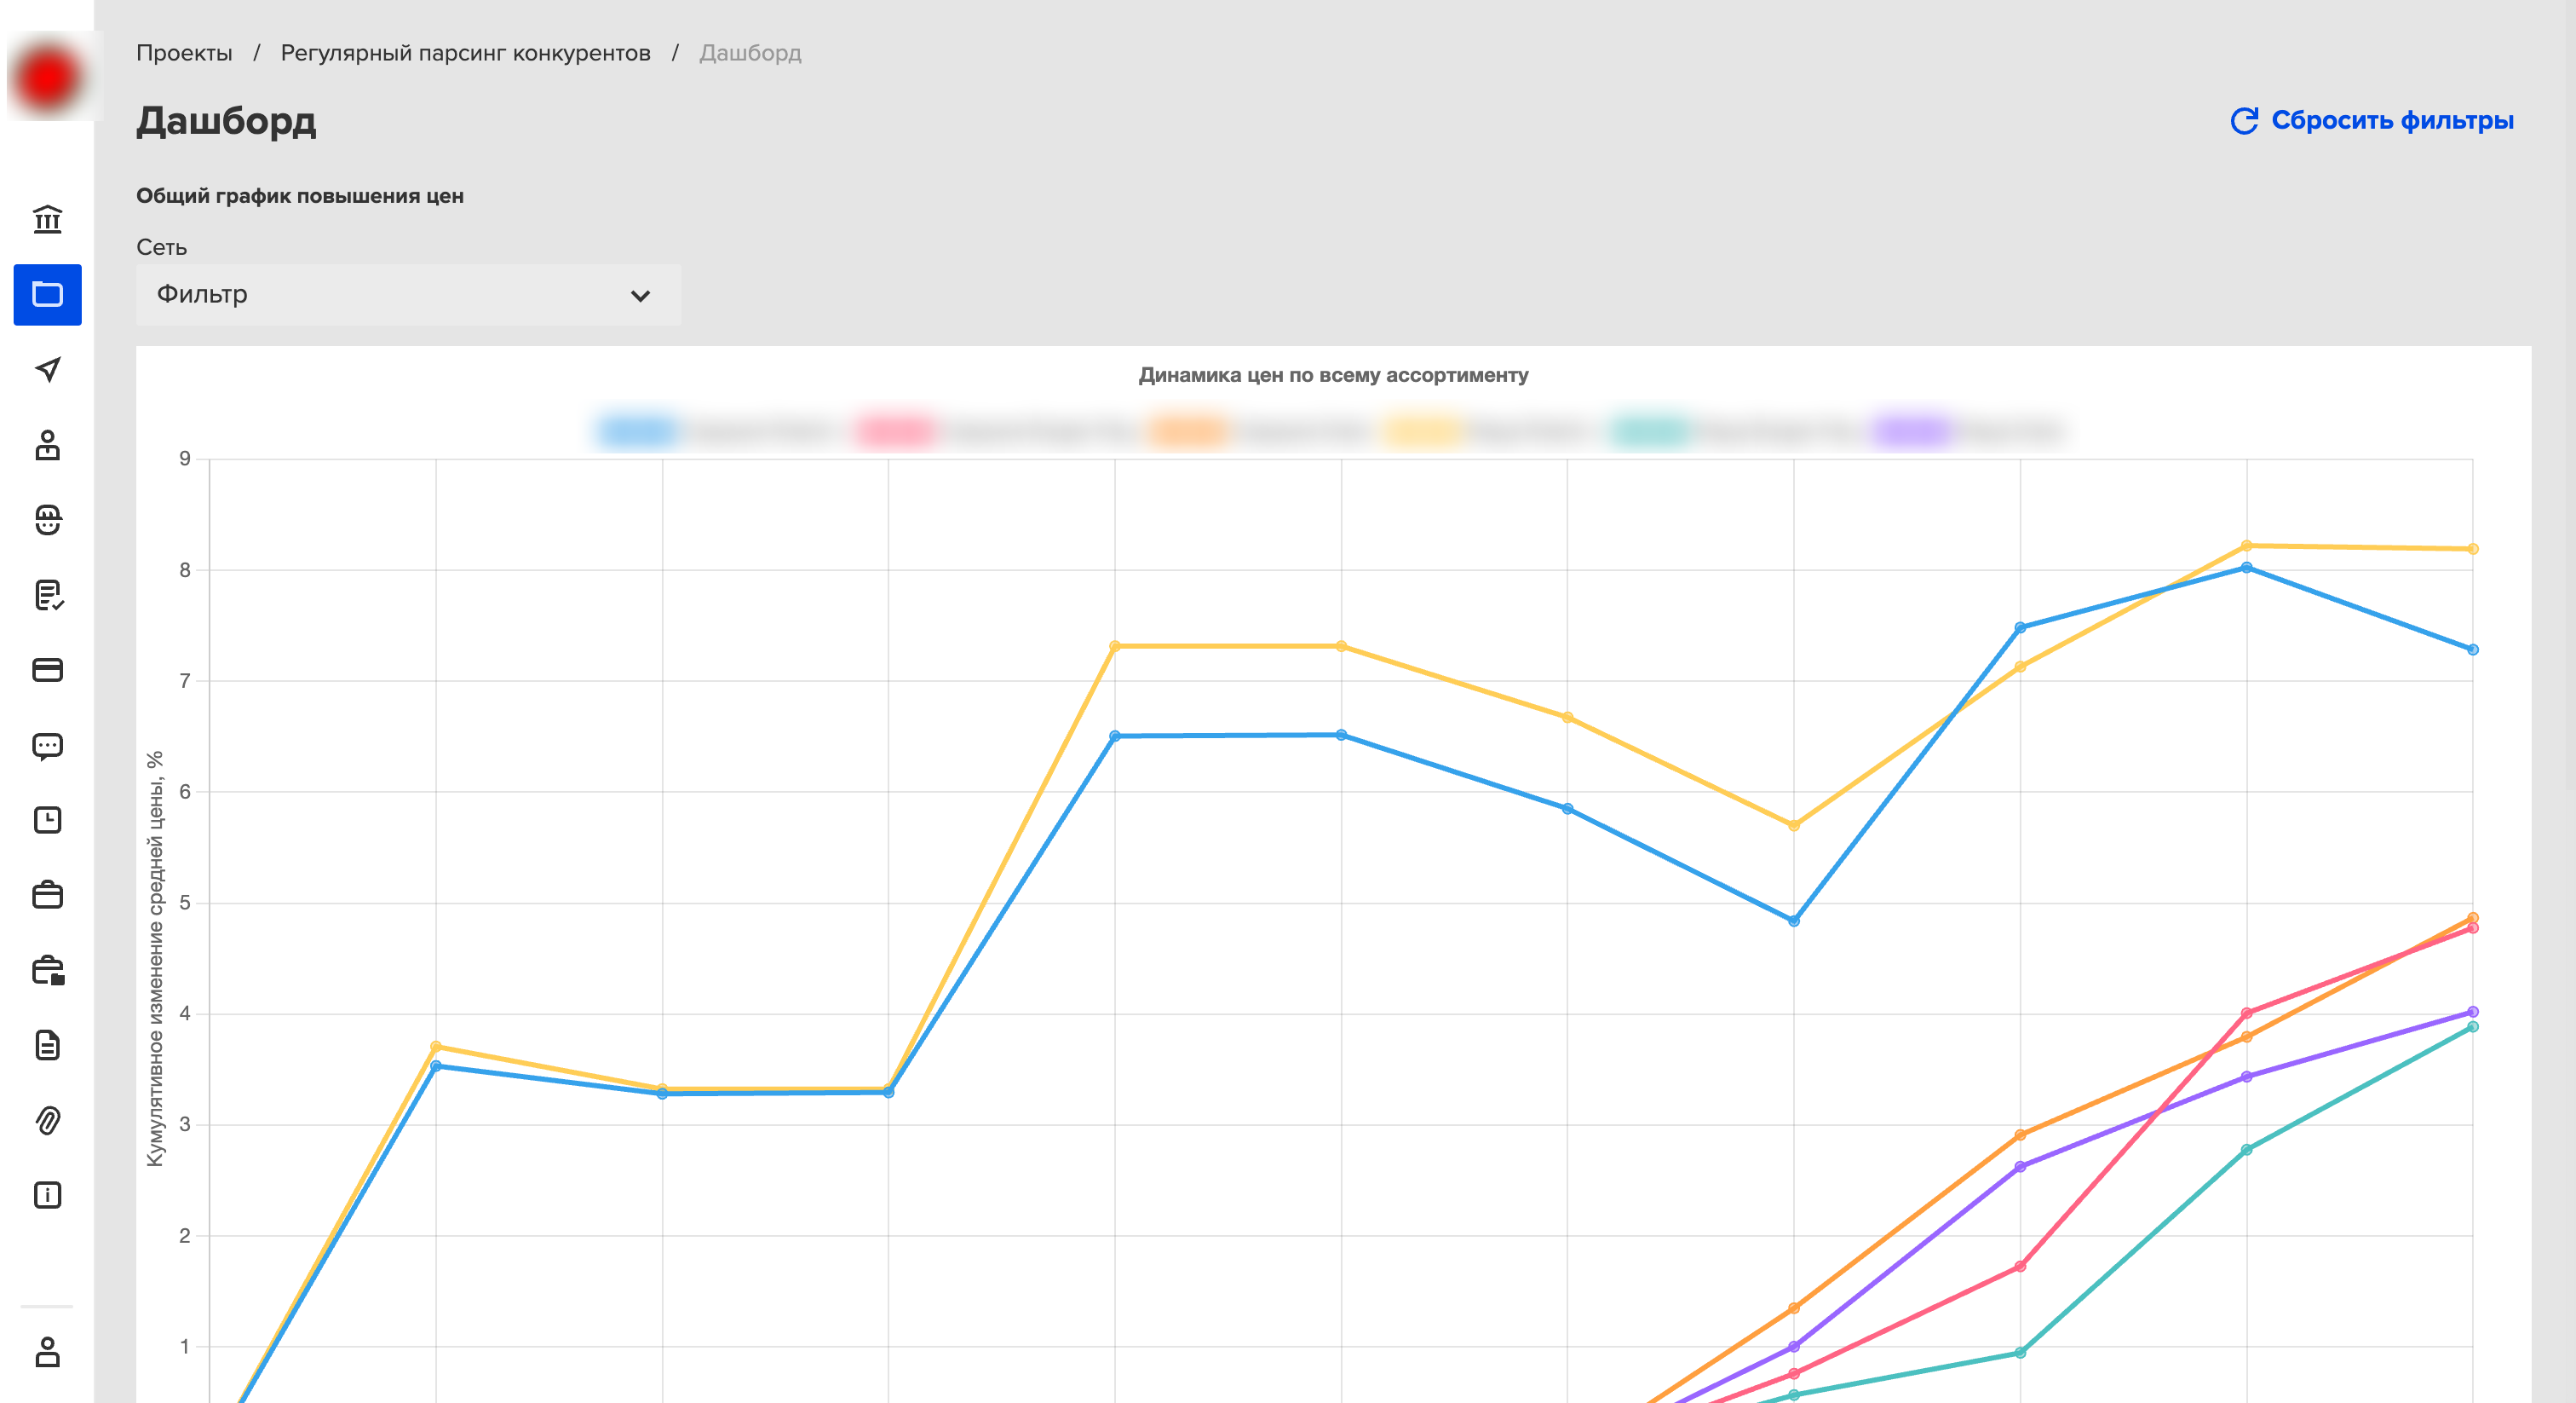Screen dimensions: 2576x1403
Task: Click the purple line's last point near 4
Action: pyautogui.click(x=2472, y=1012)
